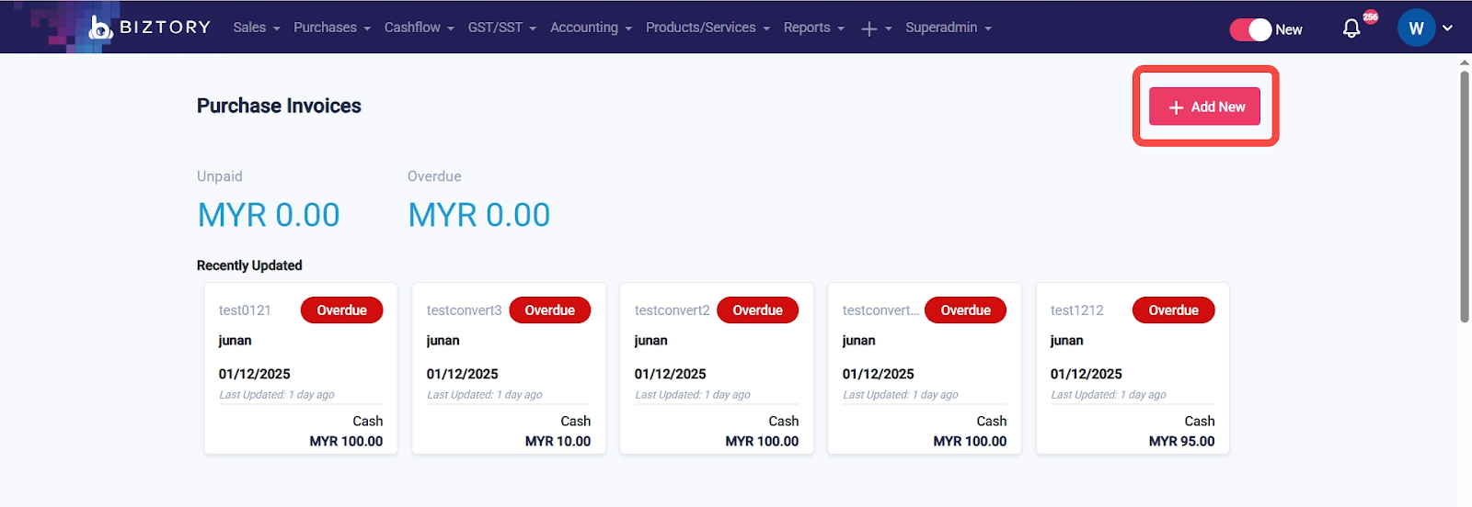
Task: Click the Overdue badge on testconvert3
Action: point(550,310)
